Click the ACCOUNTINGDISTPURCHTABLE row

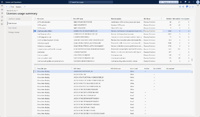[x=112, y=107]
